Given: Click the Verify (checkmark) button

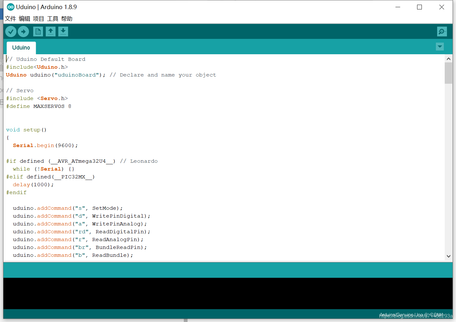Looking at the screenshot, I should pyautogui.click(x=10, y=31).
